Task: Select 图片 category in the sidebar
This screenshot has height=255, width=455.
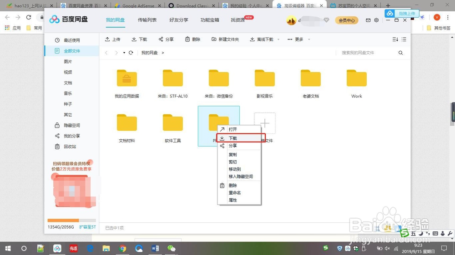Action: (x=68, y=61)
